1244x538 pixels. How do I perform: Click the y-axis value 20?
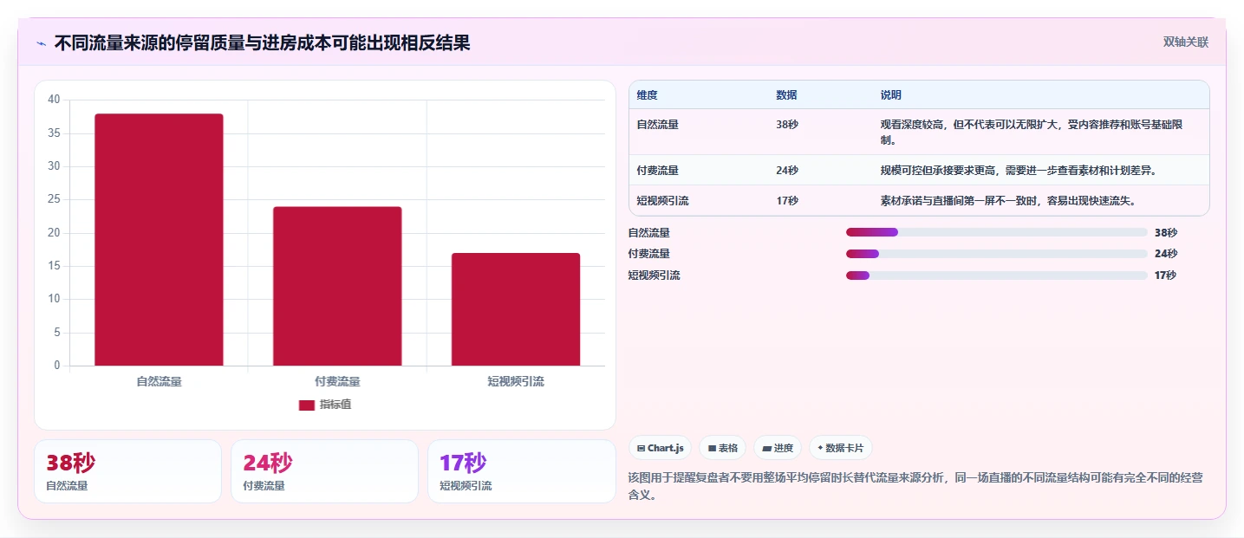pyautogui.click(x=54, y=233)
